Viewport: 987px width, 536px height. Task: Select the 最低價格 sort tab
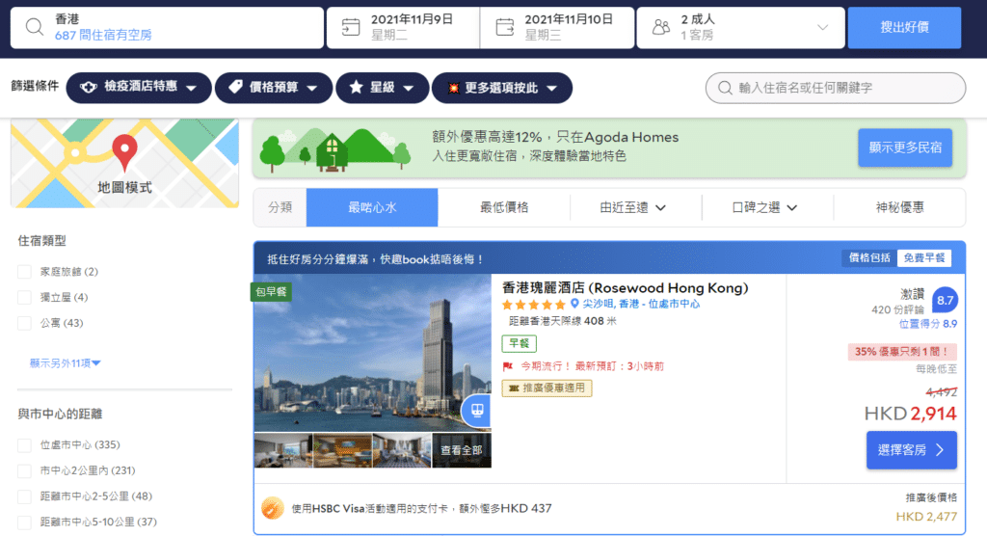pos(504,207)
